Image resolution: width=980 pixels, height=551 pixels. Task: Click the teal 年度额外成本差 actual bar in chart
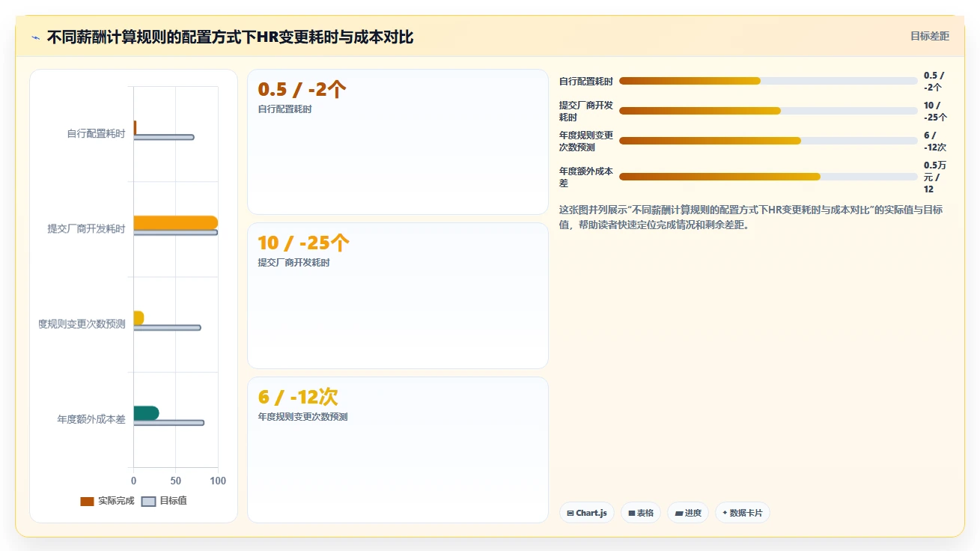click(146, 413)
